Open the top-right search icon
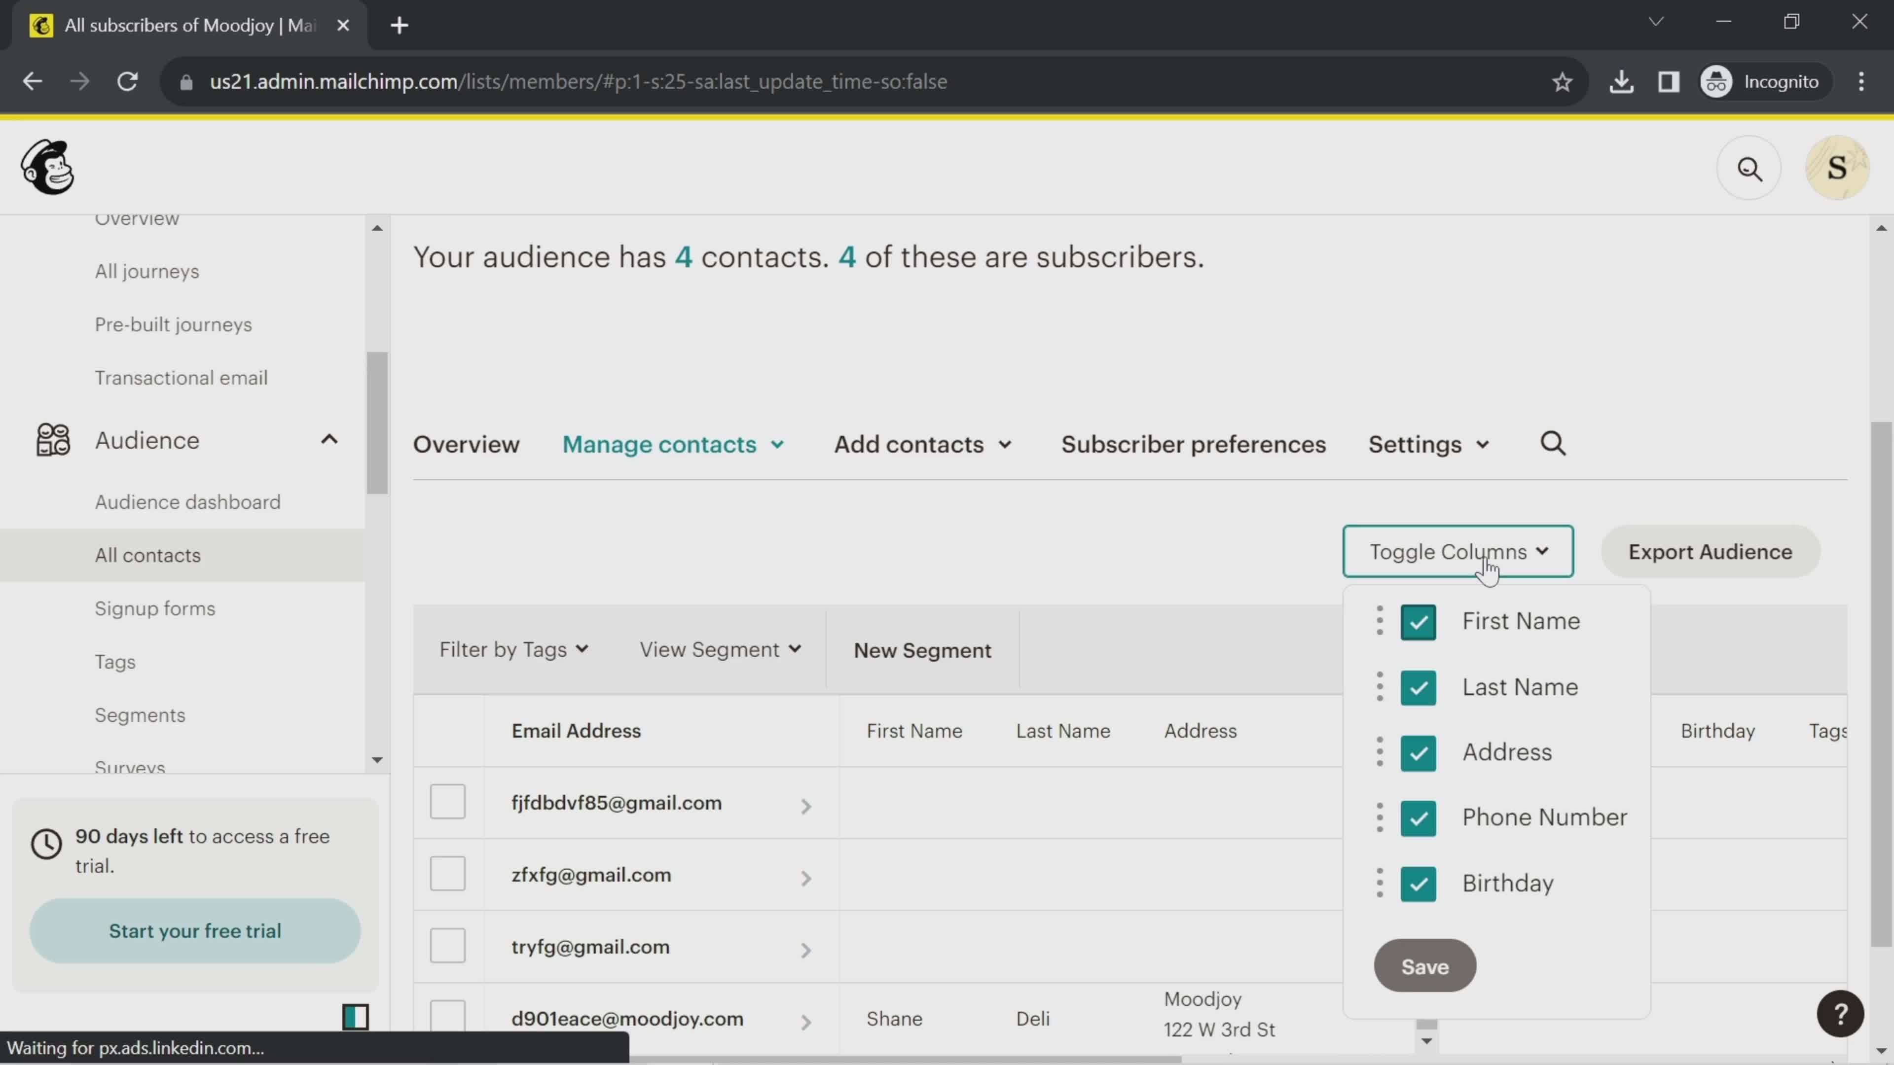Image resolution: width=1894 pixels, height=1065 pixels. tap(1749, 168)
